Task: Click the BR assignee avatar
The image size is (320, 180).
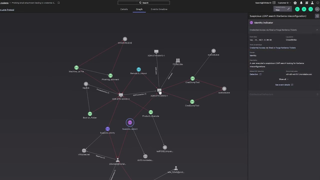Action: click(317, 9)
